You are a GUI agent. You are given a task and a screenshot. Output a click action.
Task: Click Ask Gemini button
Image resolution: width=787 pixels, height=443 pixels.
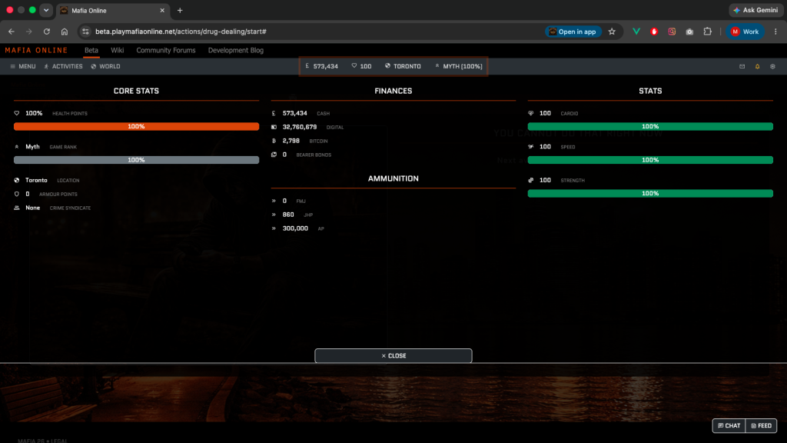[756, 10]
